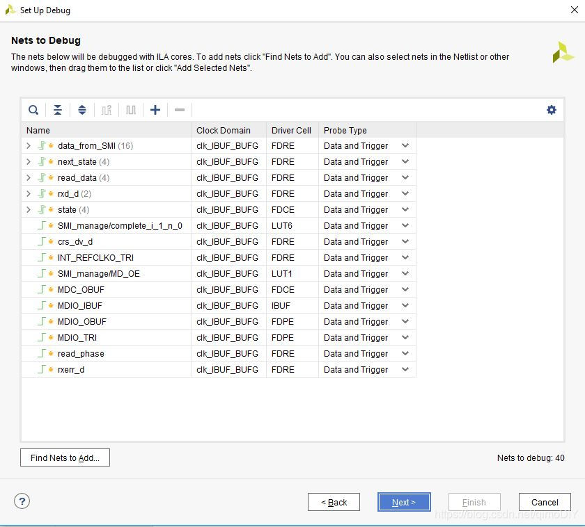Click the net signal icon beside MDIO_TRI

[42, 337]
